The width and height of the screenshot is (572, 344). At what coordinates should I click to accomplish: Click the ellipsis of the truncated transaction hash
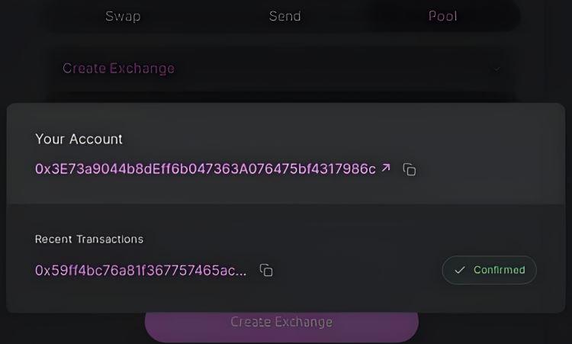[240, 272]
